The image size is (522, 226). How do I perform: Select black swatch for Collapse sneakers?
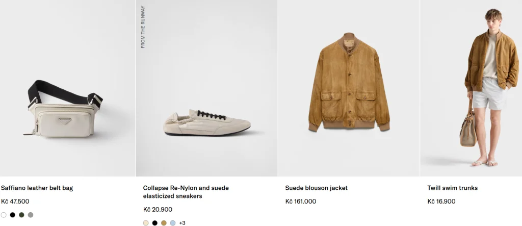(155, 223)
